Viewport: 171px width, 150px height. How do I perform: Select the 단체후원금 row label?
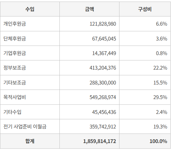coord(15,39)
